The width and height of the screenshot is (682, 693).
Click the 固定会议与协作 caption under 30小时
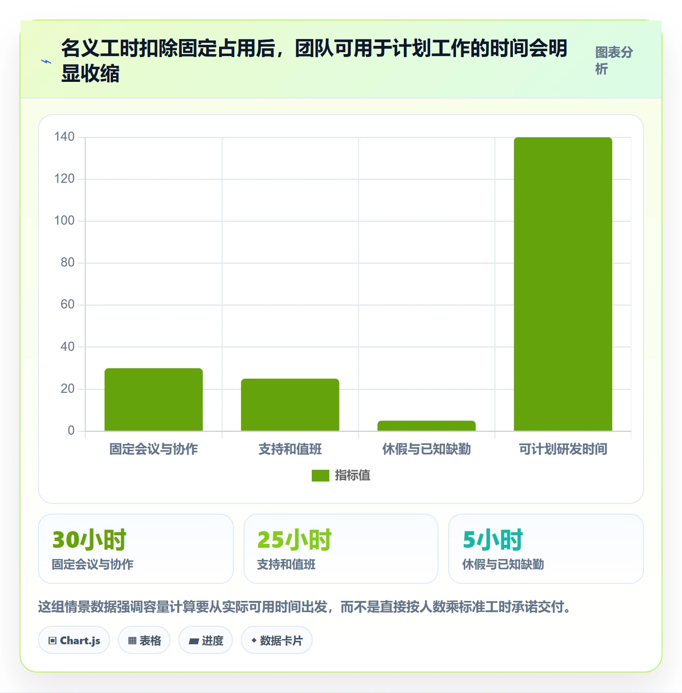tap(93, 564)
